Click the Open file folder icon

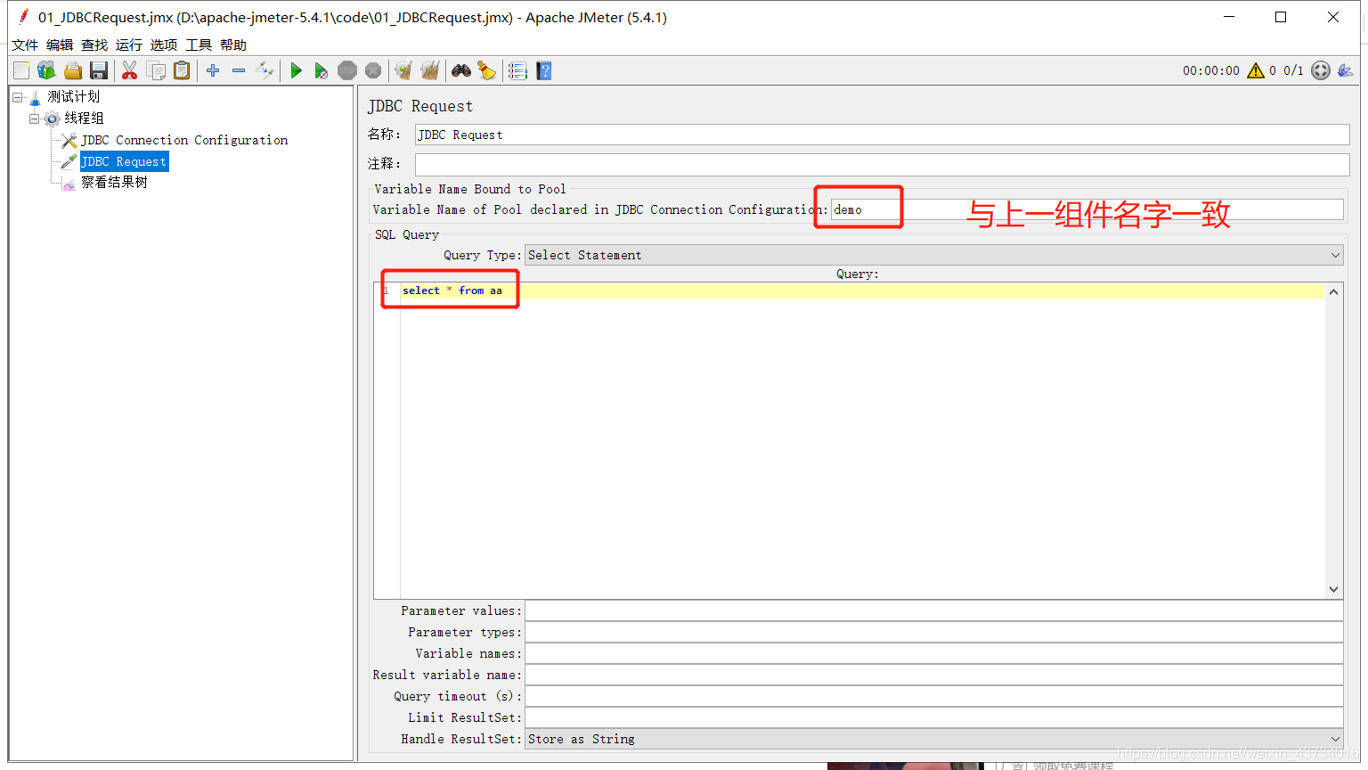pyautogui.click(x=73, y=70)
